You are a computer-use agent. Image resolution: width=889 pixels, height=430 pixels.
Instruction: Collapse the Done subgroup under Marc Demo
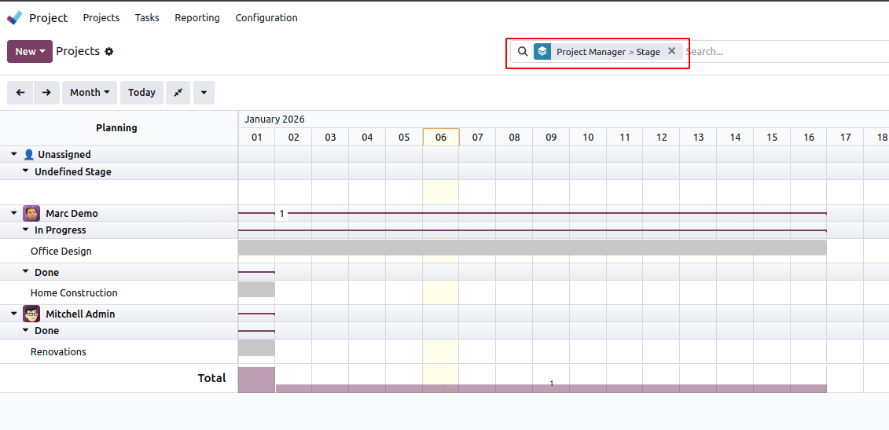(x=25, y=272)
